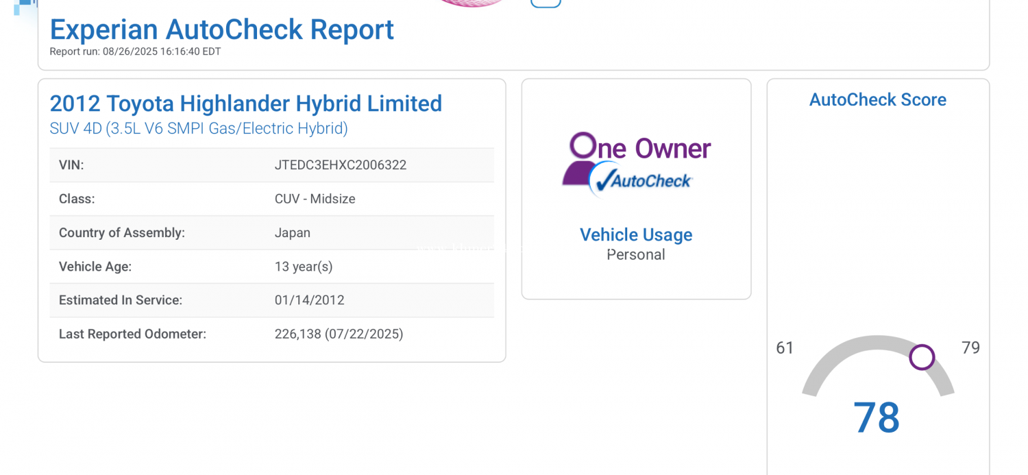Click the Vehicle Age 13 year(s) value
1028x475 pixels.
point(303,267)
